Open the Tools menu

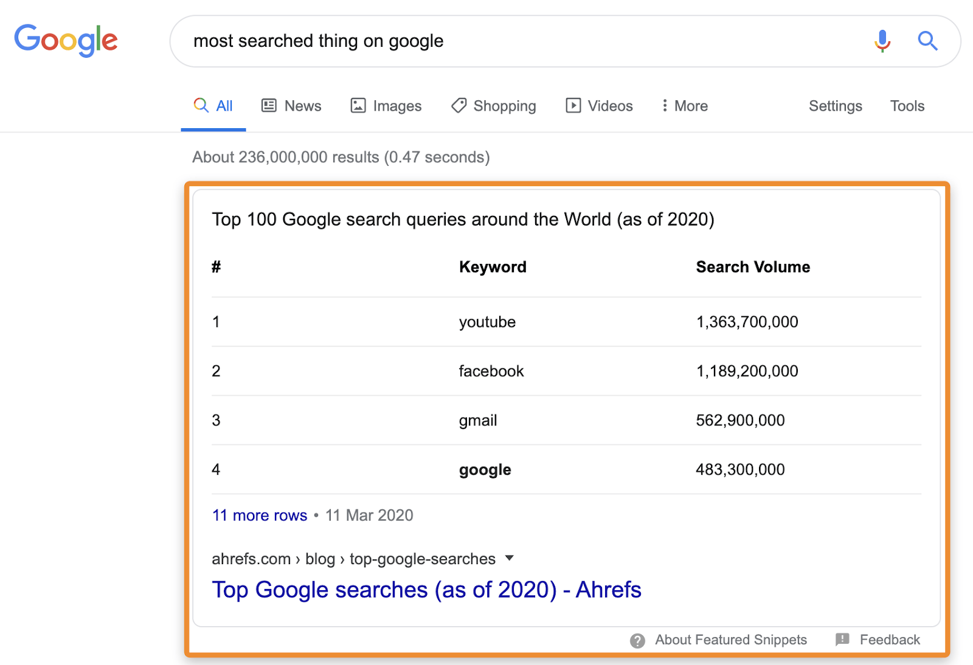pyautogui.click(x=907, y=105)
